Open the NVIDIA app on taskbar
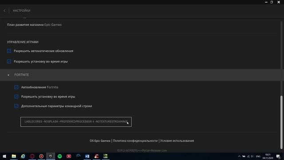 click(x=106, y=156)
